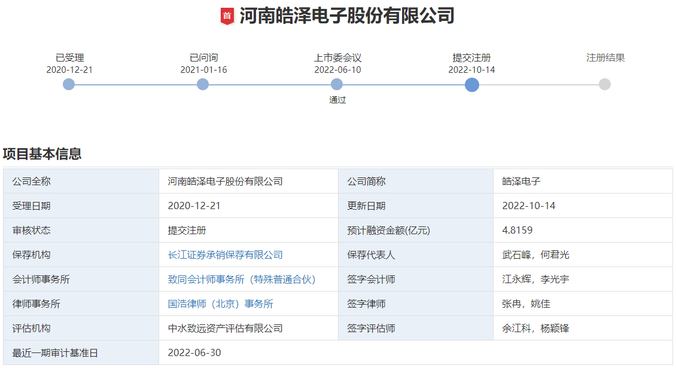Viewport: 676px width, 368px height.
Task: Click the 项目基本信息 section heading
Action: coord(42,154)
